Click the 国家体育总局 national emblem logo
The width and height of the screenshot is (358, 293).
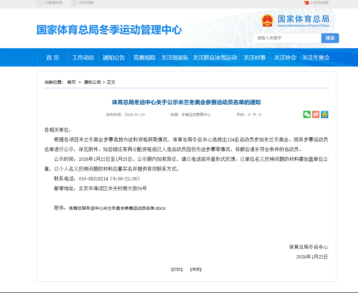(x=267, y=20)
